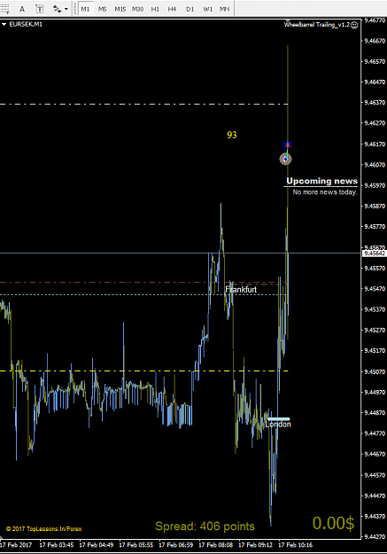Click the expert advisor smiley face icon
387x554 pixels.
354,25
